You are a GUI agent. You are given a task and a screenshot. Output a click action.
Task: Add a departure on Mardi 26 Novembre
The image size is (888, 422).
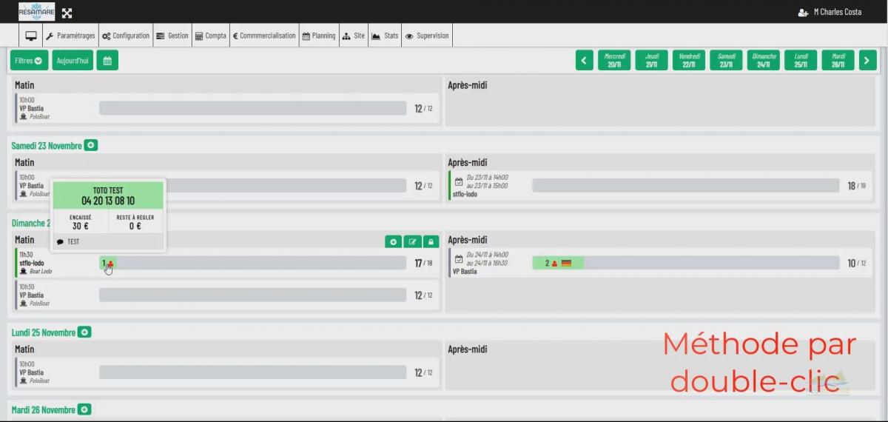(x=84, y=409)
